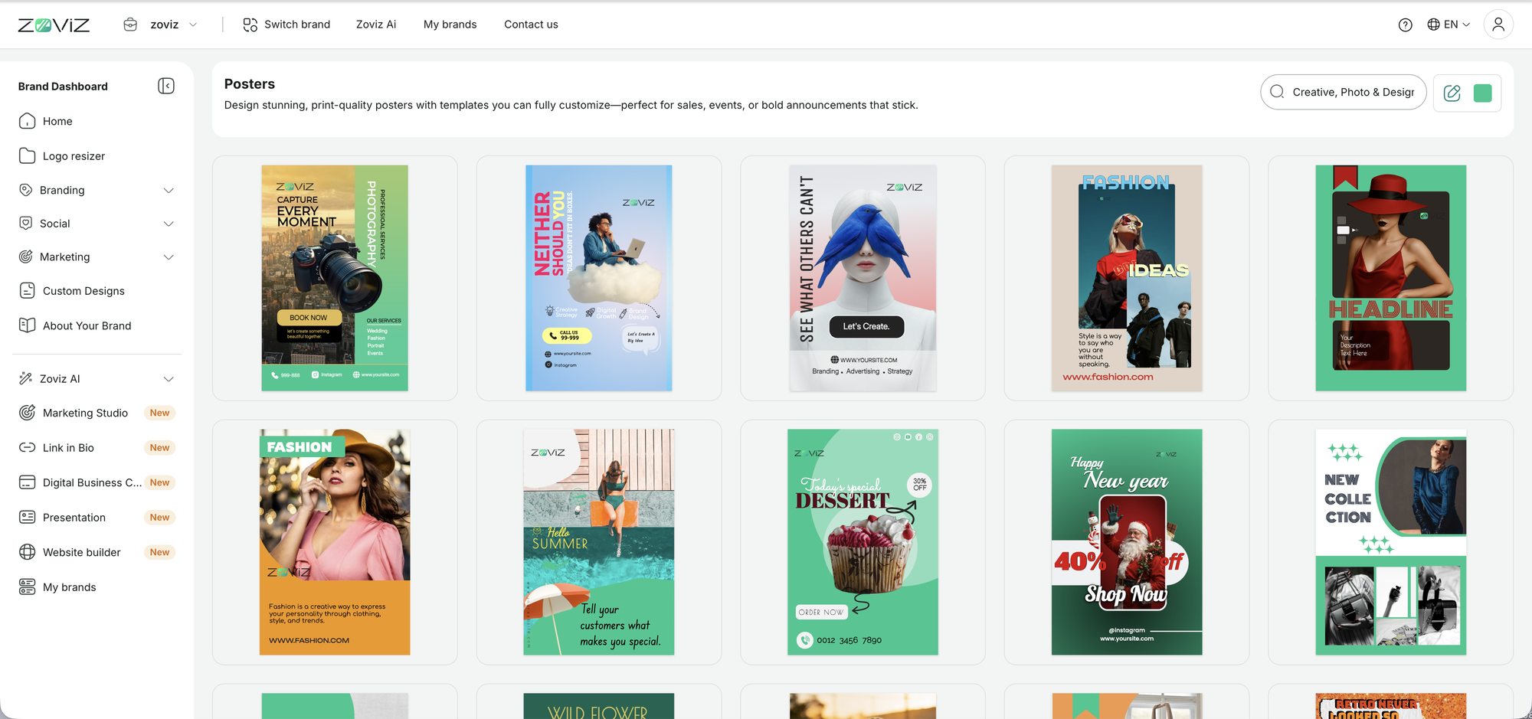1532x719 pixels.
Task: Open the Hello Summer pool poster
Action: [x=599, y=542]
